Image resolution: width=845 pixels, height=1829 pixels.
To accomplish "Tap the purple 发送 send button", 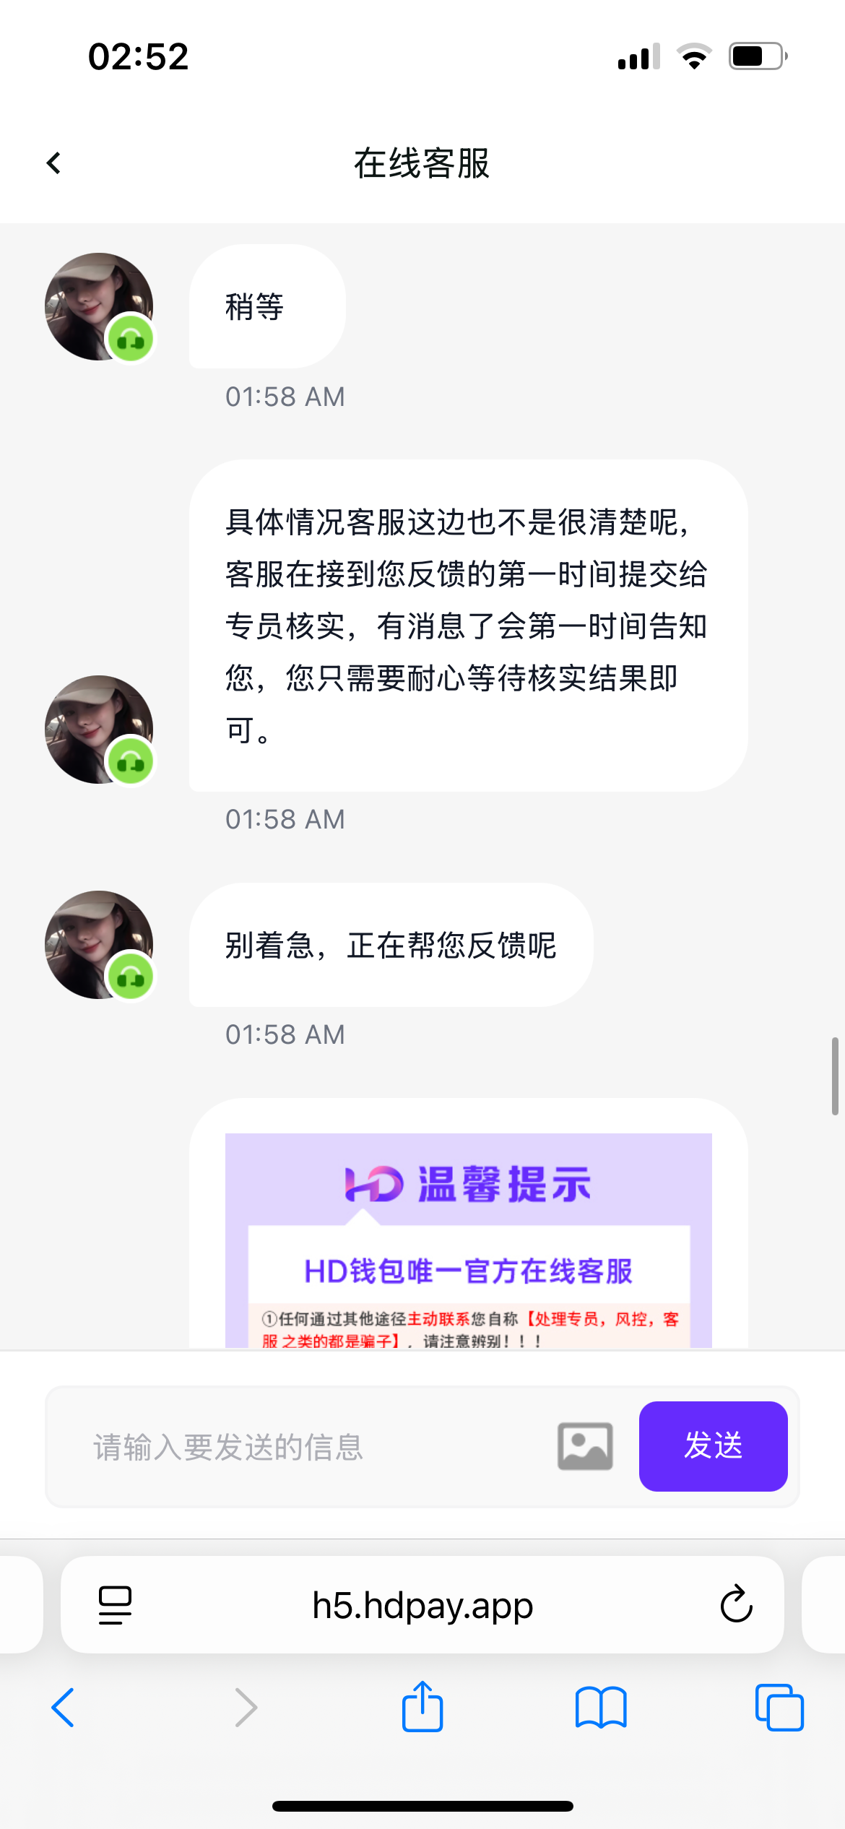I will click(x=713, y=1446).
